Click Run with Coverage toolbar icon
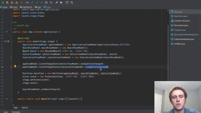Screen dimensions: 201x113 click(8, 3)
